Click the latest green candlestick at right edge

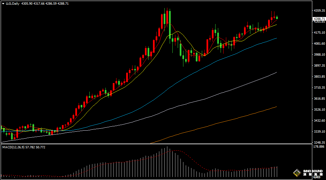pos(277,18)
